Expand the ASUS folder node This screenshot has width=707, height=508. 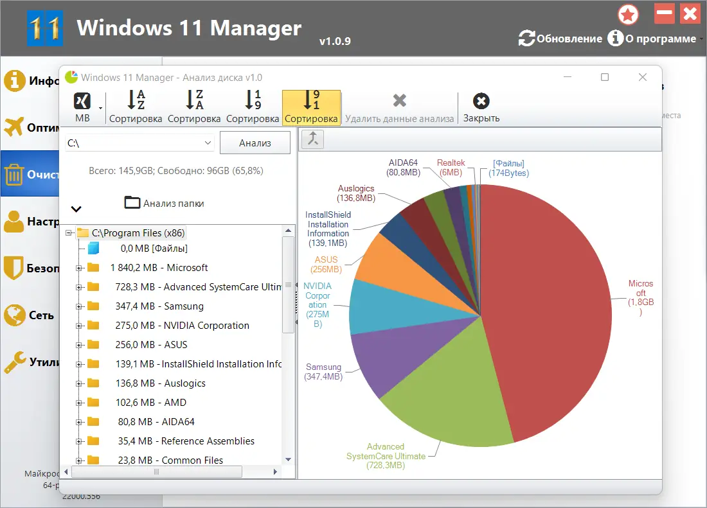[x=79, y=345]
